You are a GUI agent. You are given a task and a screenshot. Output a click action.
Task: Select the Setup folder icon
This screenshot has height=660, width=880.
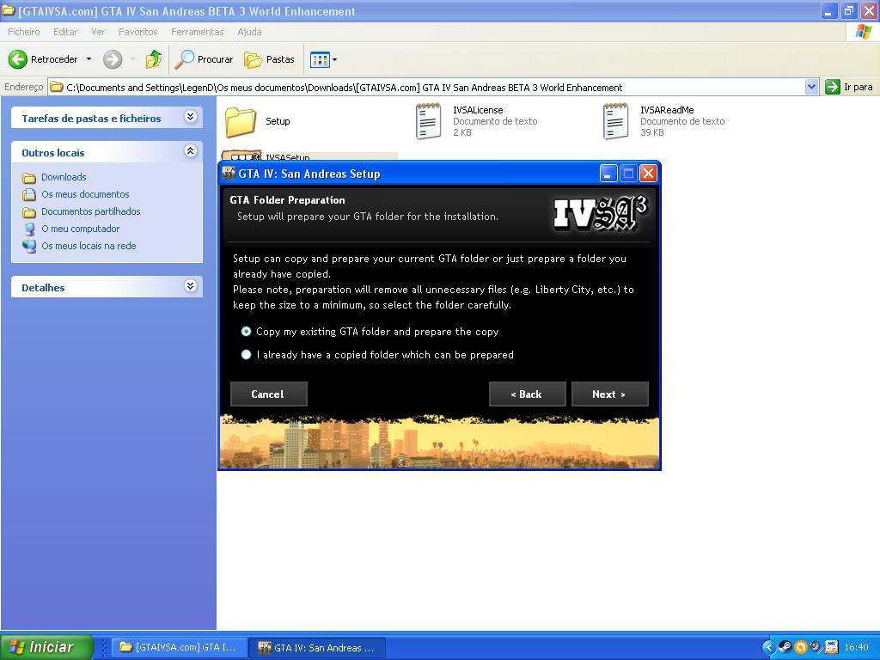241,122
